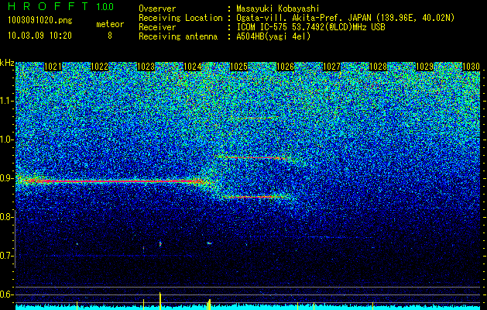The image size is (487, 310).
Task: Click the date stamp 10.03.09 10:20
Action: pos(39,36)
